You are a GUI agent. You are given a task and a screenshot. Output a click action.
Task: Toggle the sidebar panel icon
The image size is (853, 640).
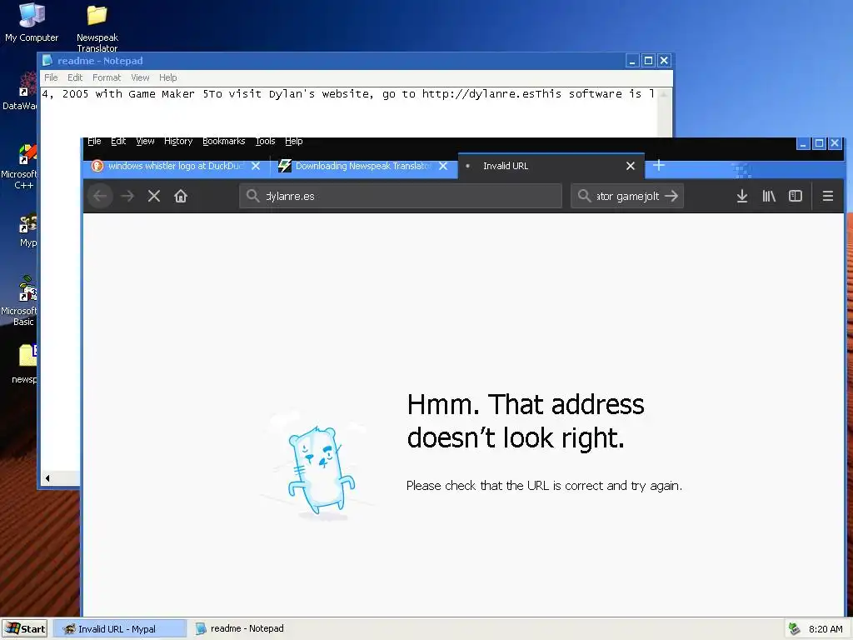click(x=796, y=196)
